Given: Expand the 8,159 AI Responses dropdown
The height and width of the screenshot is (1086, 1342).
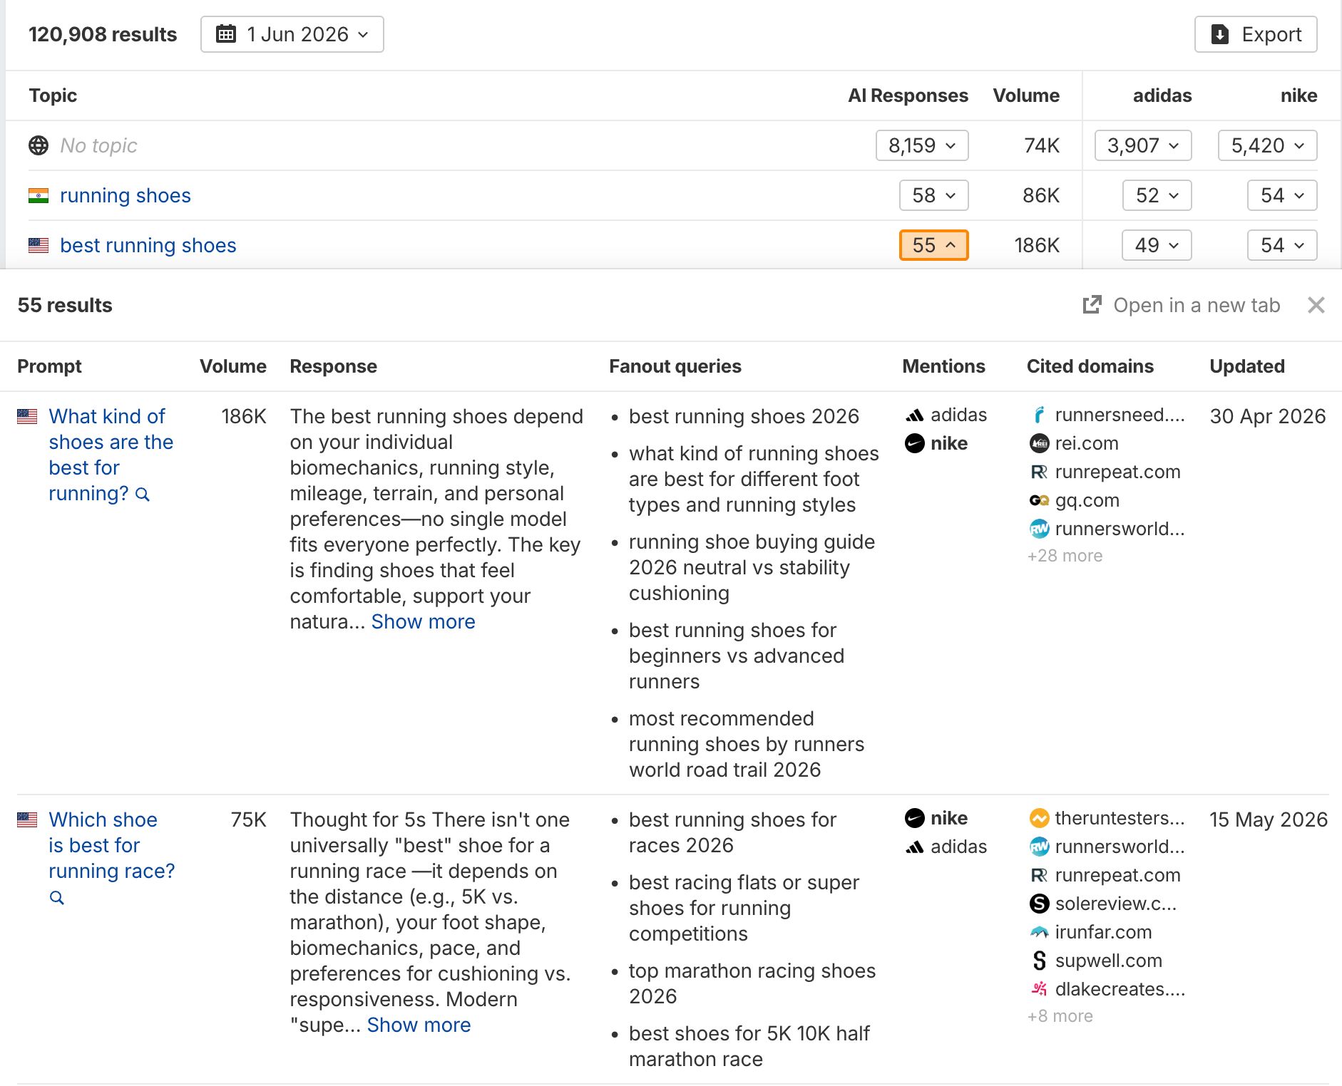Looking at the screenshot, I should click(x=922, y=145).
